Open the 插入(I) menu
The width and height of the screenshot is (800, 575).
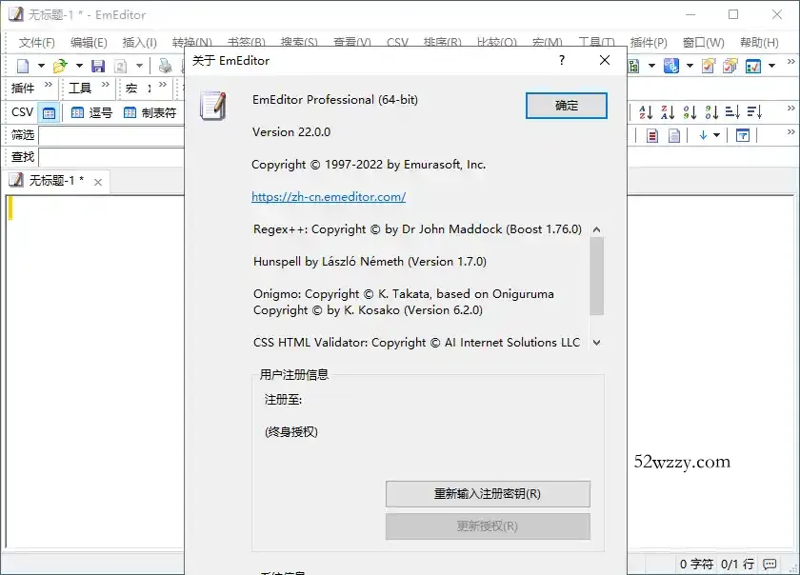click(x=139, y=42)
